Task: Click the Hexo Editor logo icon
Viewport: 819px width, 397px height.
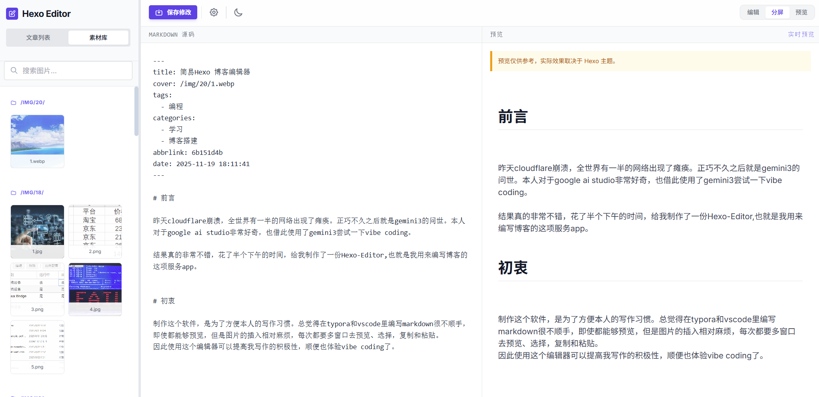Action: point(12,14)
